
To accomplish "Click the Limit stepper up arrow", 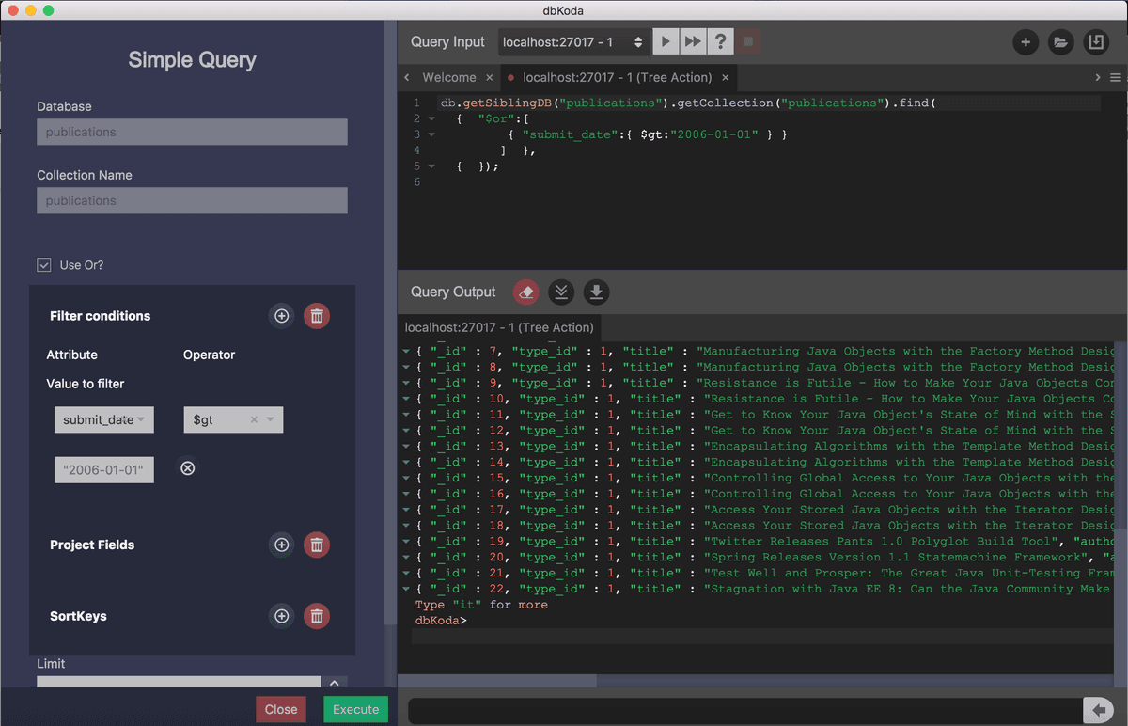I will tap(335, 683).
